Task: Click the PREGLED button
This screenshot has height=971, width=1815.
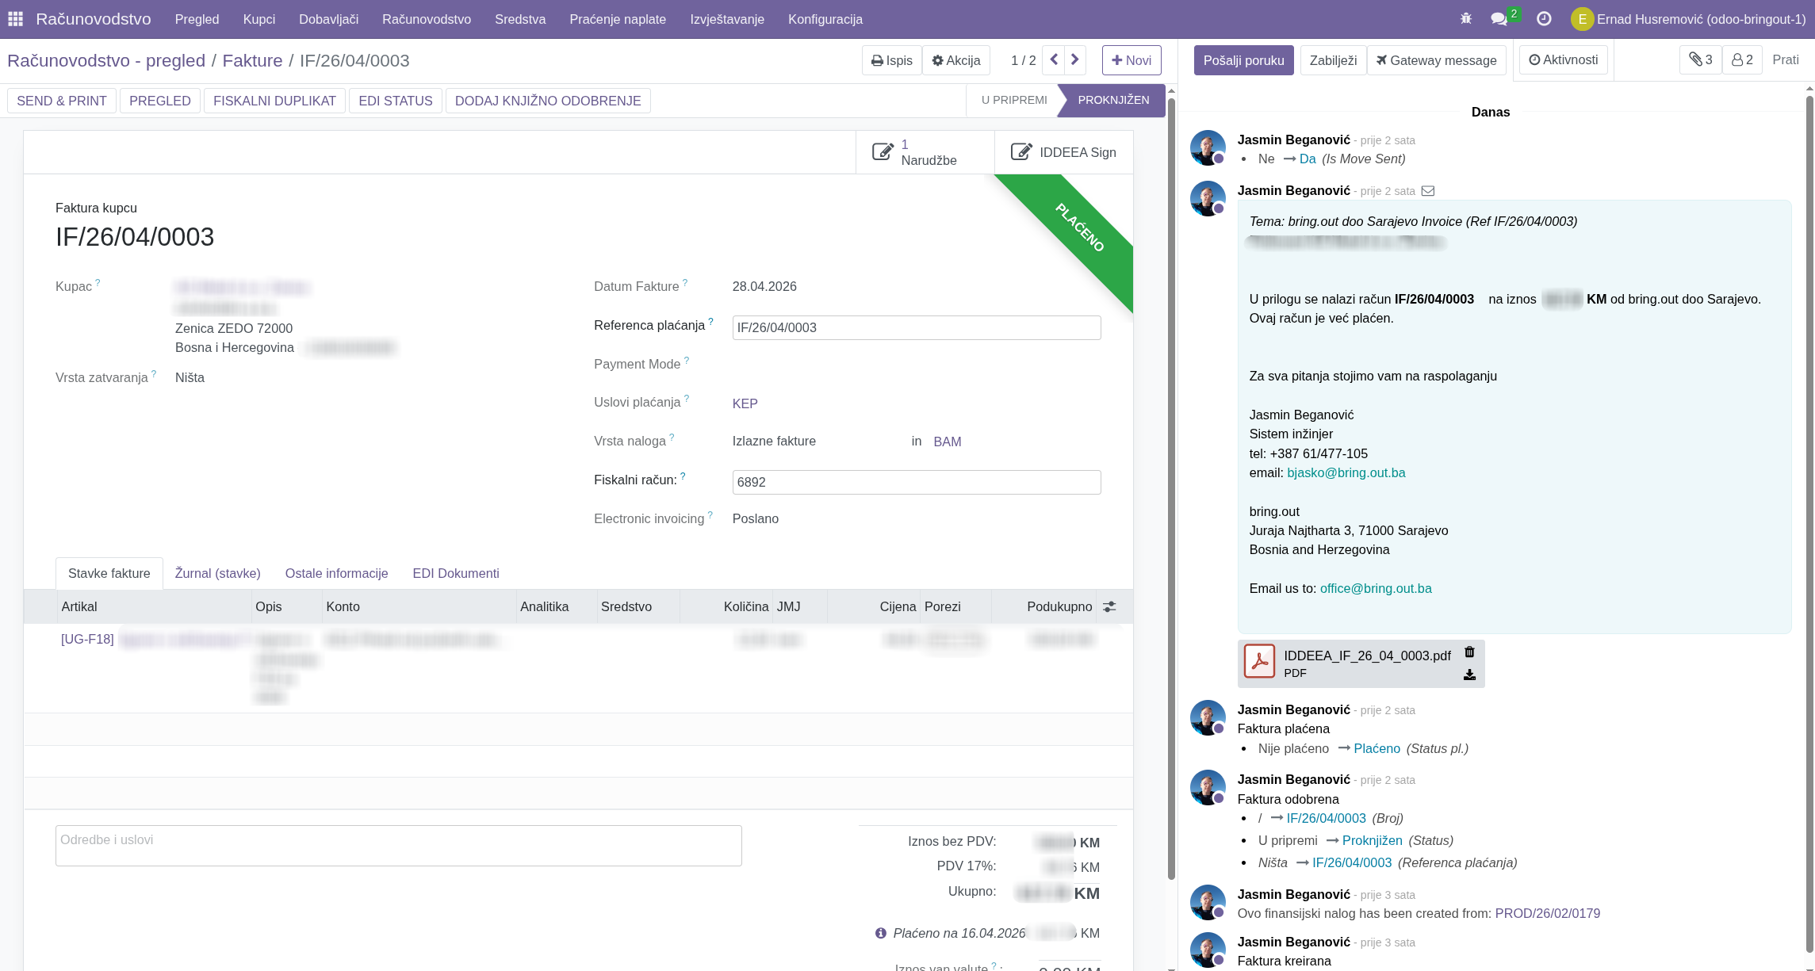Action: tap(160, 101)
